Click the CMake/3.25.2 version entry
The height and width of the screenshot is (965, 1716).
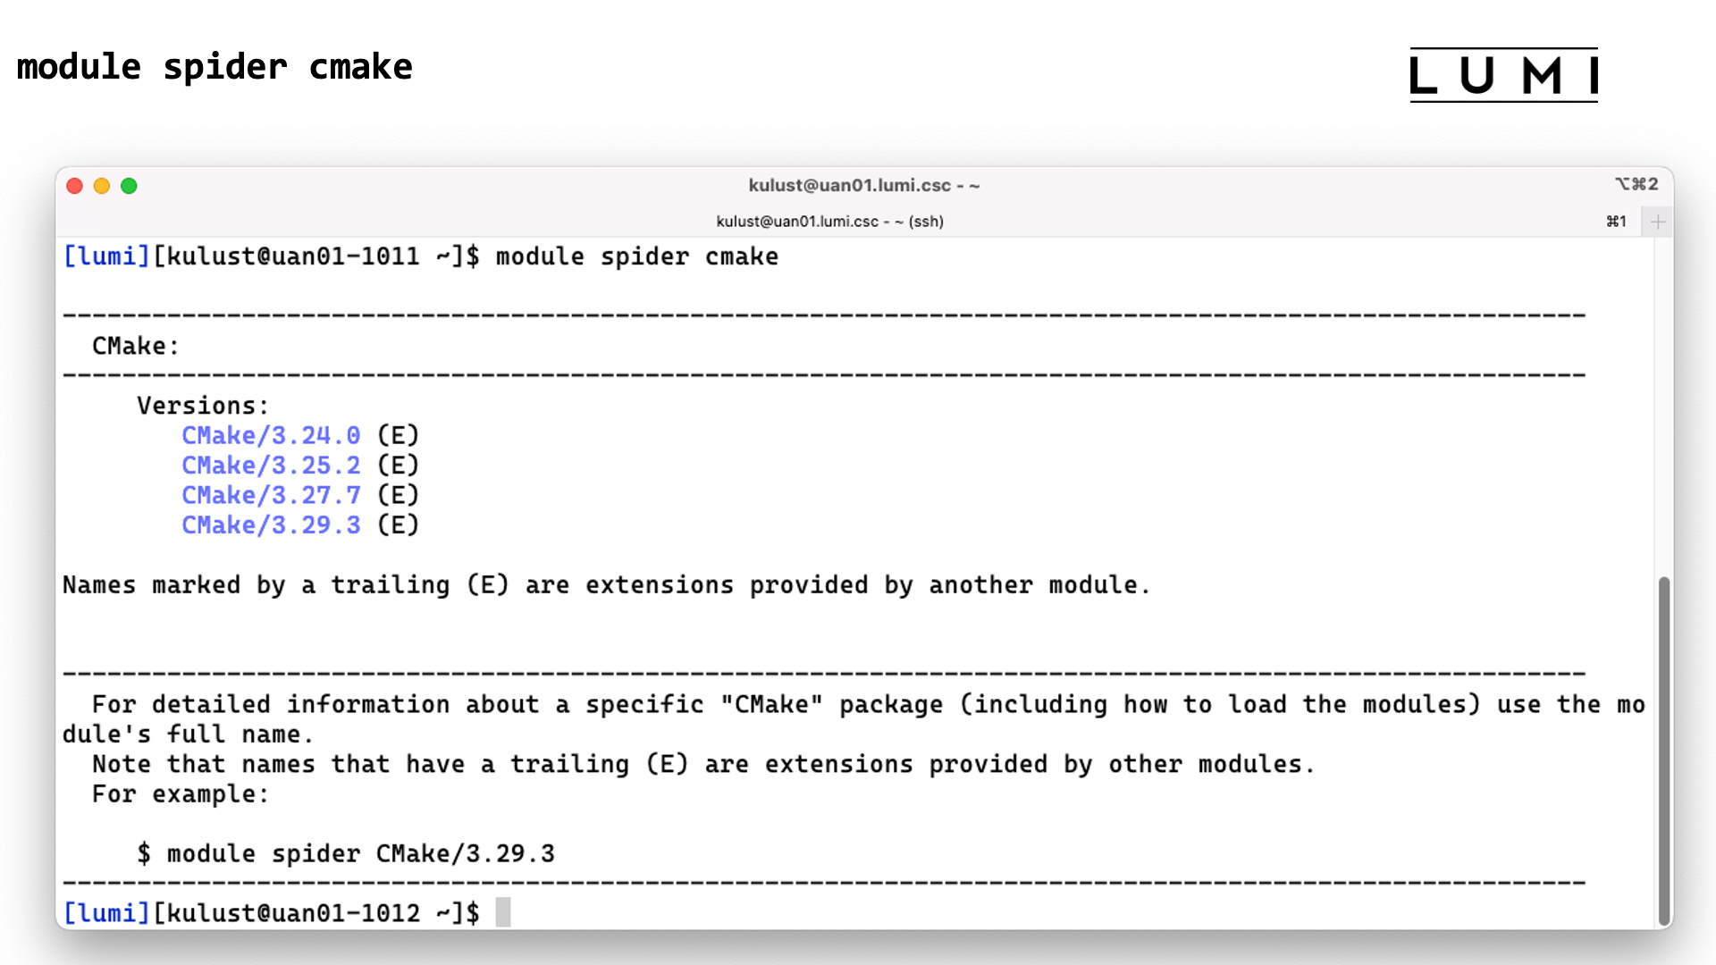click(x=271, y=466)
